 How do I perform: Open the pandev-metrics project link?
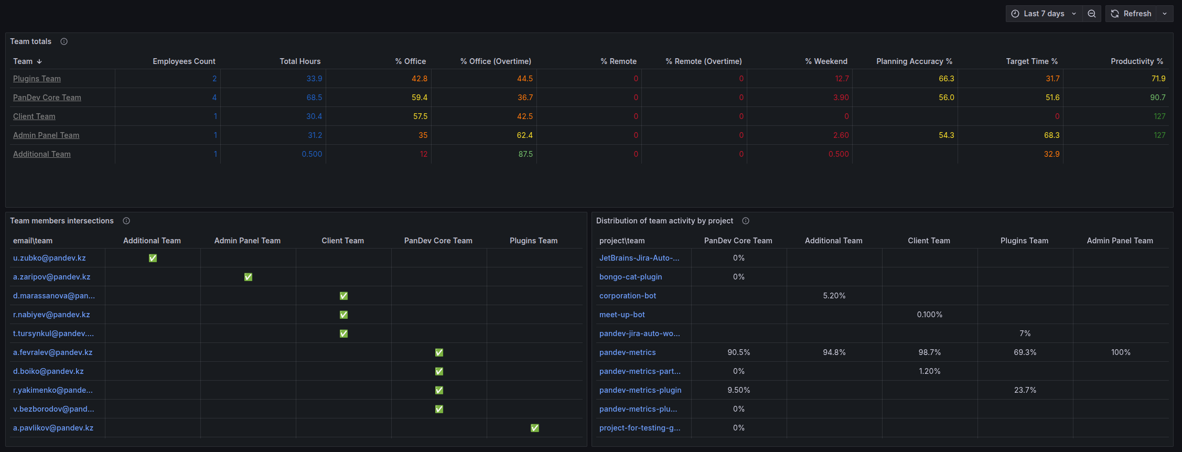click(x=627, y=352)
